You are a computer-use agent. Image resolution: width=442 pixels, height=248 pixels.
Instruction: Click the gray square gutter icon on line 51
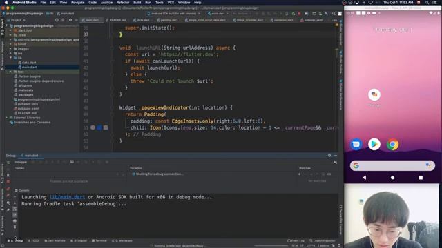(106, 127)
